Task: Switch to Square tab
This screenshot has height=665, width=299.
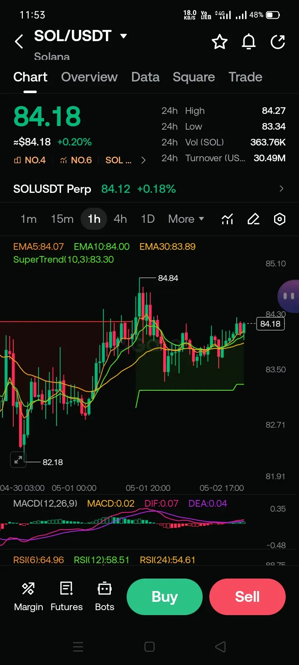Action: click(x=194, y=77)
